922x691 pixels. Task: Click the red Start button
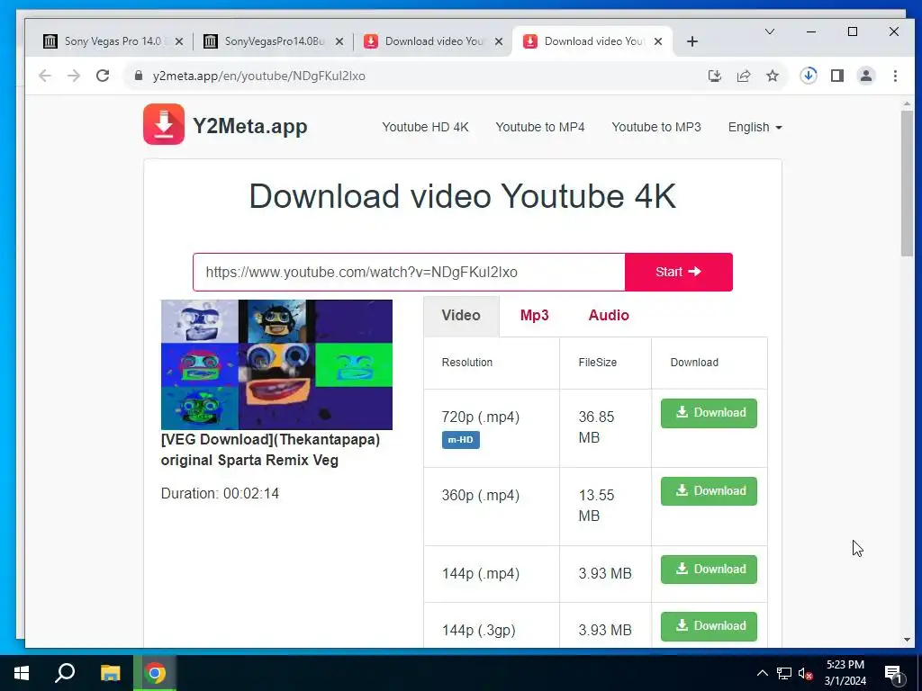coord(679,272)
